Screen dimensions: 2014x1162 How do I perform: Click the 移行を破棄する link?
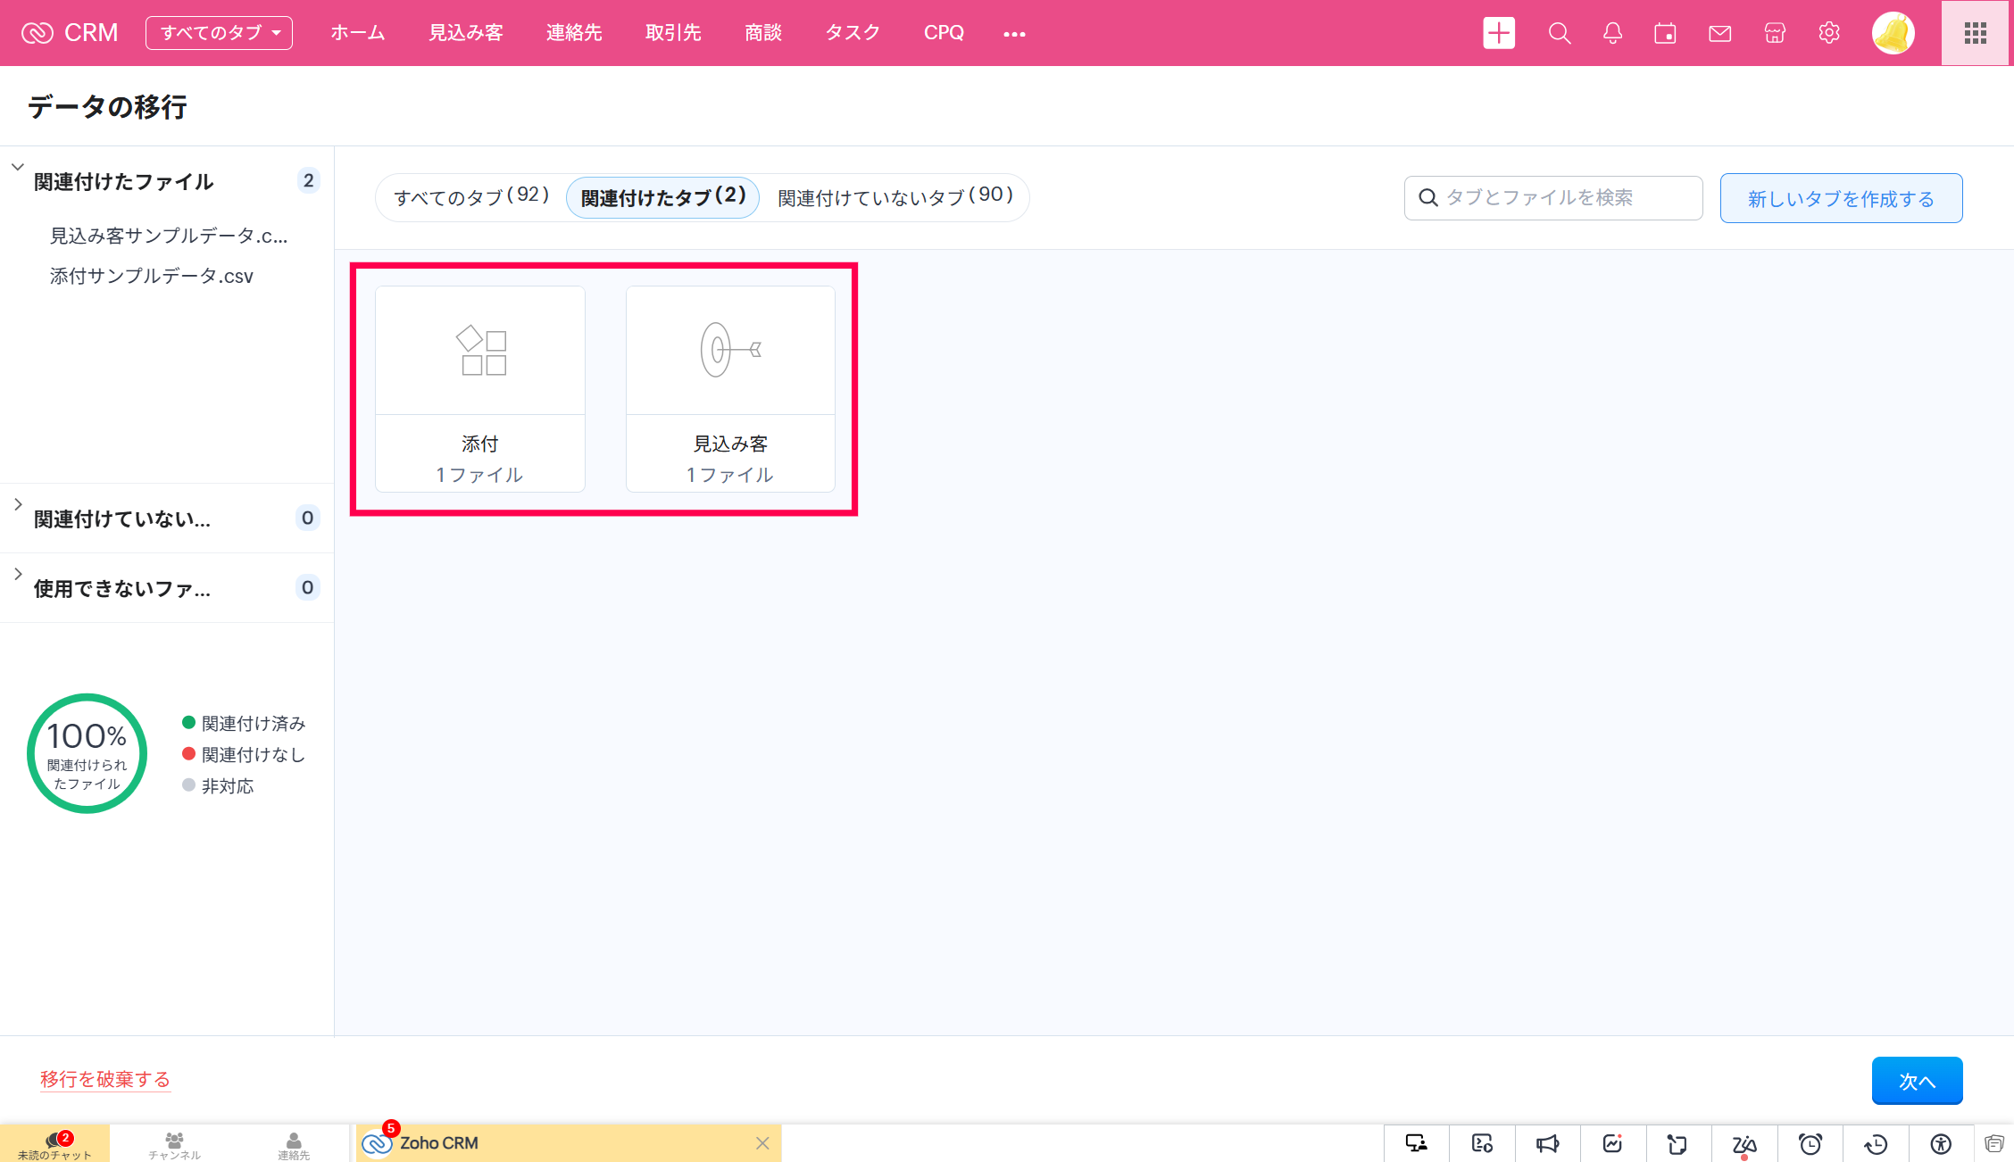tap(105, 1079)
